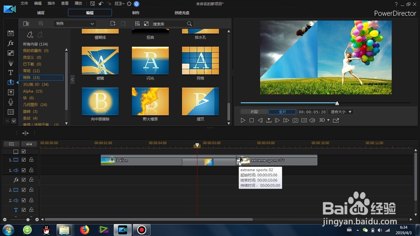Switch to the 捕捉 tab
The image size is (420, 236).
pyautogui.click(x=41, y=13)
